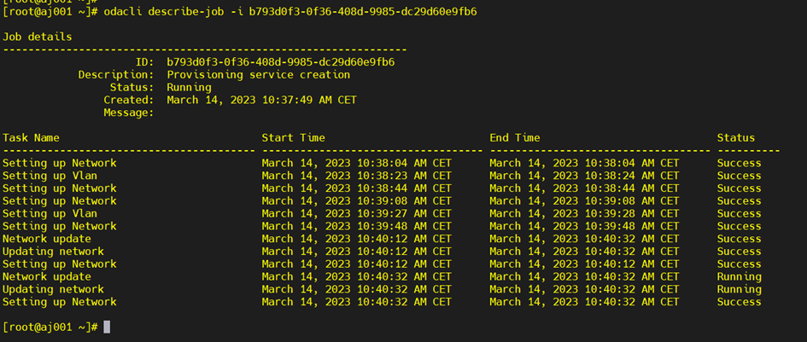Click the 'Running' status of the Network update task
The width and height of the screenshot is (807, 342).
[x=739, y=276]
